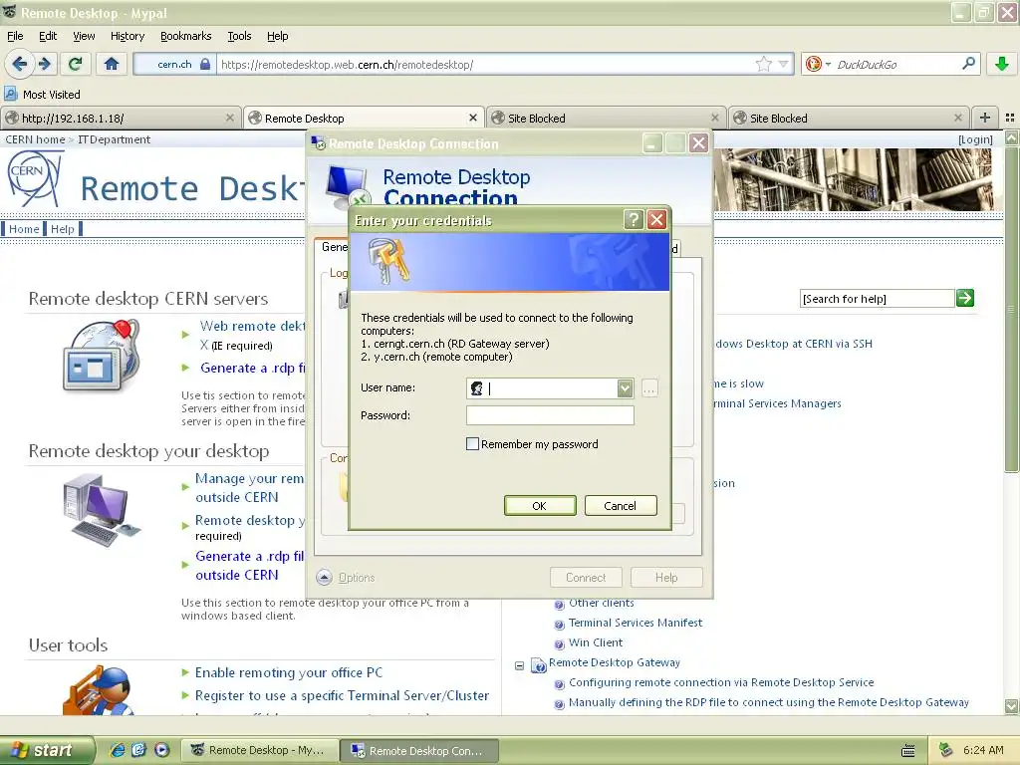Open a new tab with plus button
1020x765 pixels.
pos(985,118)
